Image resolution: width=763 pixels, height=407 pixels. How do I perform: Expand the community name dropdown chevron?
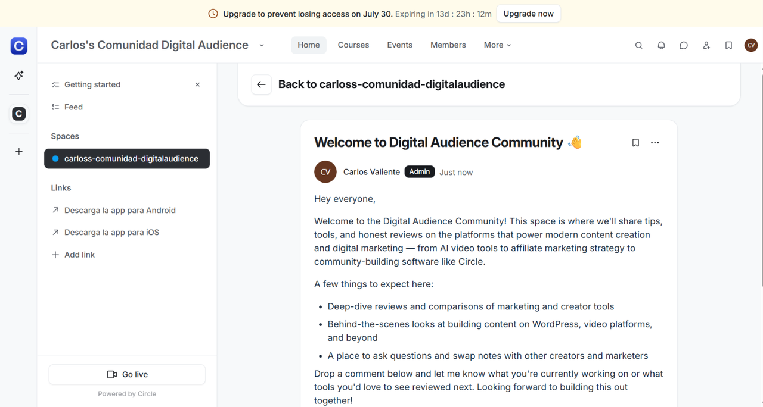point(262,45)
